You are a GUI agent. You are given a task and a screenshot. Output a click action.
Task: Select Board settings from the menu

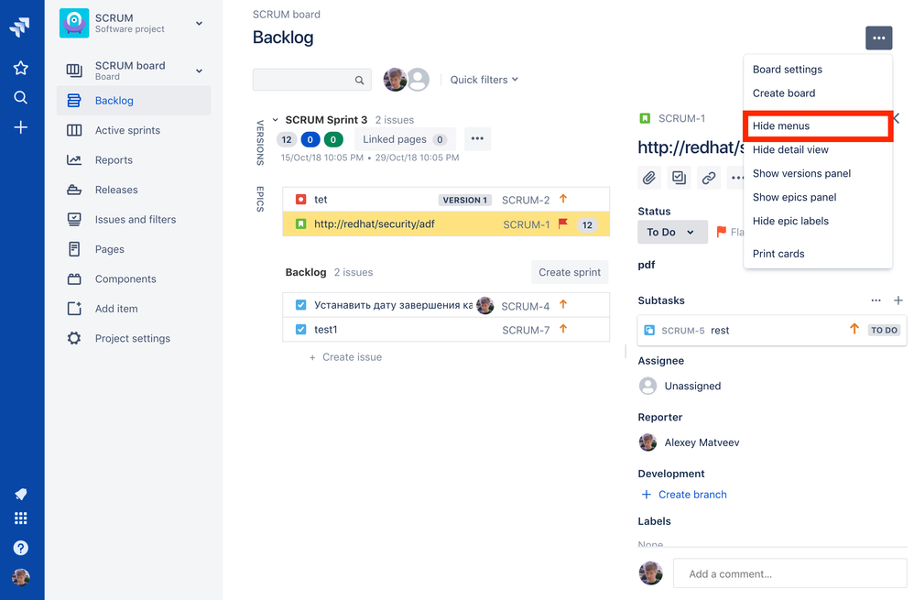[818, 70]
